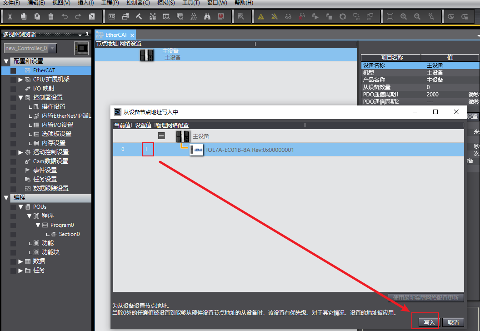Click the Undo arrow in toolbar

[x=65, y=17]
